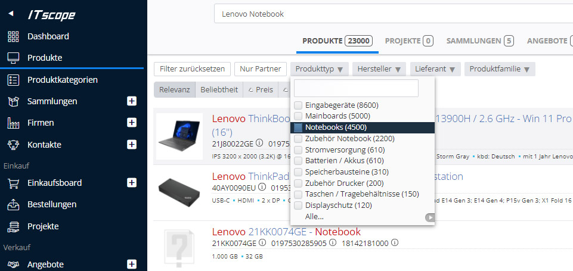
Task: Click the Produkte monitor icon
Action: pyautogui.click(x=13, y=58)
